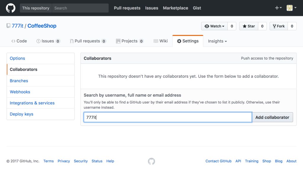Click the footer GitHub mark logo
This screenshot has height=189, width=303.
tap(151, 161)
